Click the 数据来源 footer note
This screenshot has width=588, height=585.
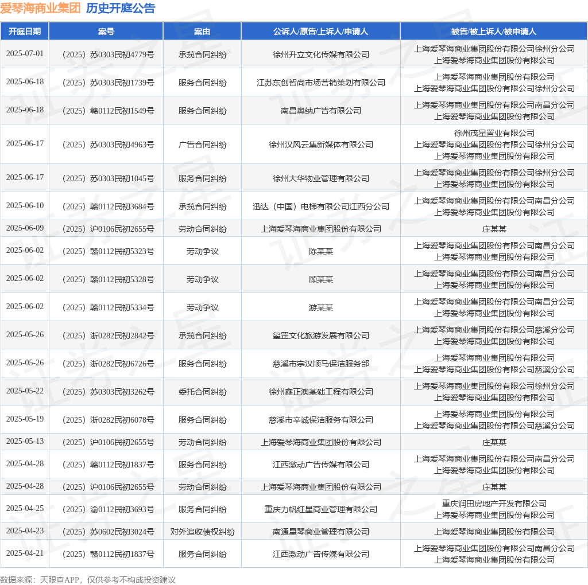(88, 579)
